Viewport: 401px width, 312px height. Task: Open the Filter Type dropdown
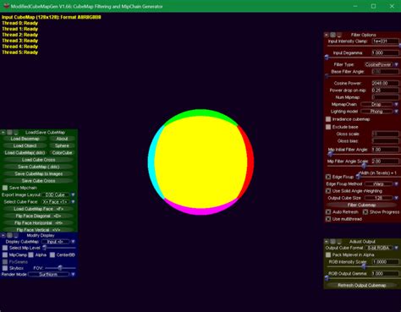pyautogui.click(x=396, y=64)
